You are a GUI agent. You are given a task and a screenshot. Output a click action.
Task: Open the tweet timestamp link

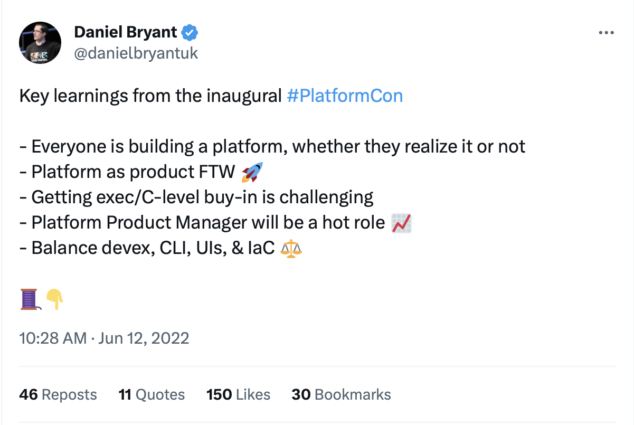pyautogui.click(x=104, y=338)
